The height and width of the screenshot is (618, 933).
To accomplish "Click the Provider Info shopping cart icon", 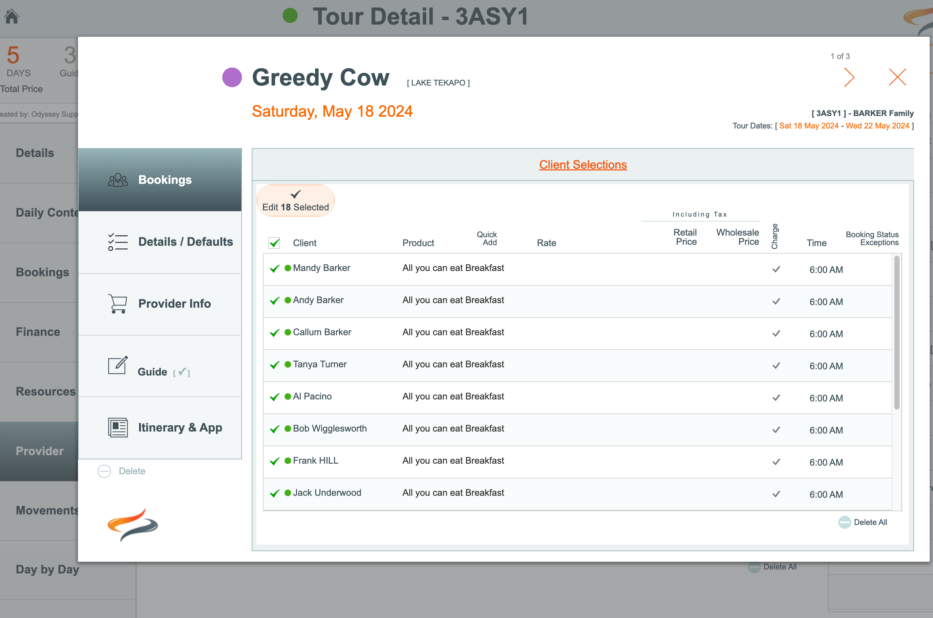I will (x=118, y=304).
